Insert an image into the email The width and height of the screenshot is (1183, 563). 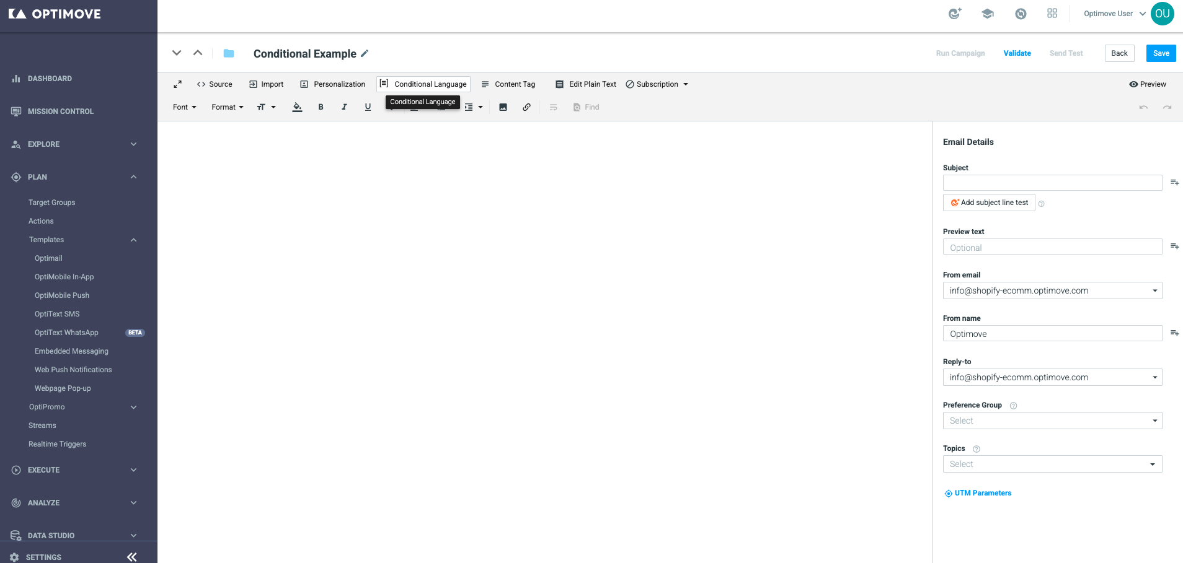click(503, 107)
